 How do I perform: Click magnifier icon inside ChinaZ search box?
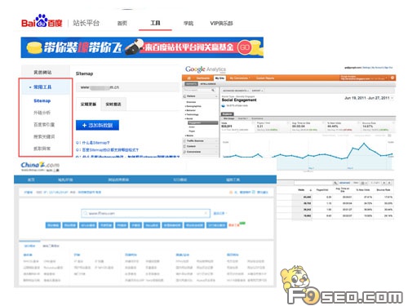[x=86, y=213]
